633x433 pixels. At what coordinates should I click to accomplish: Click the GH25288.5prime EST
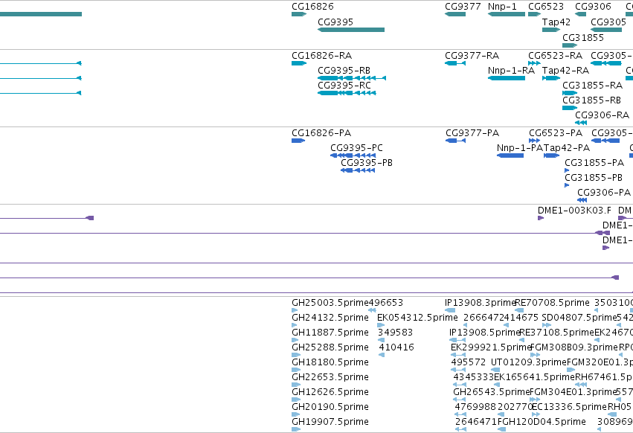[296, 355]
